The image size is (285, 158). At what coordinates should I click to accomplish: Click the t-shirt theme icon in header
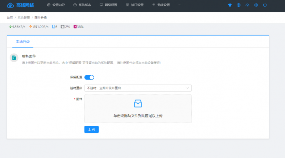pos(230,5)
